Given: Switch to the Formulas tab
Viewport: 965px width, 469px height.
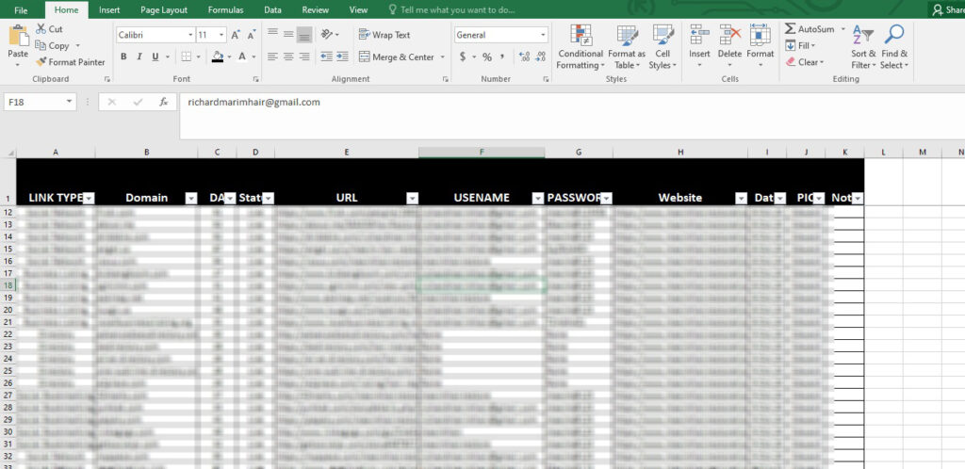Looking at the screenshot, I should click(x=226, y=9).
